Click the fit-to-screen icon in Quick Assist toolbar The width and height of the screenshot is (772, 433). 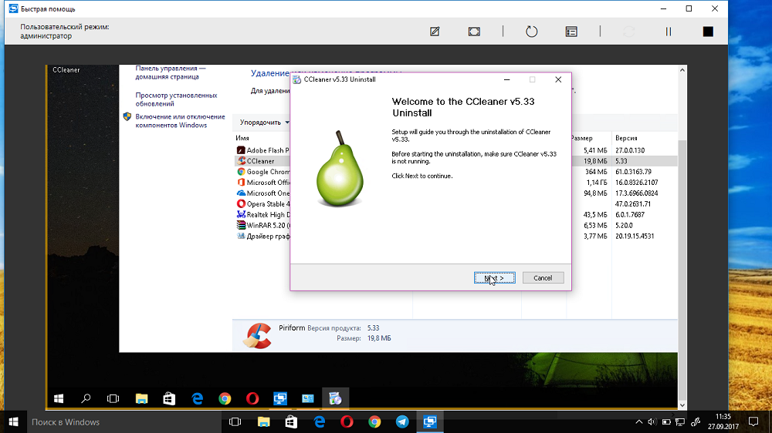pyautogui.click(x=474, y=32)
